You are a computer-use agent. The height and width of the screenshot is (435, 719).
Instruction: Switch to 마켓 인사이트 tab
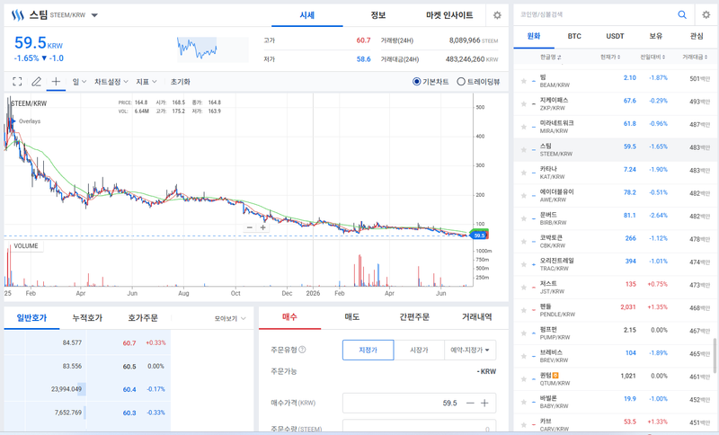click(449, 15)
